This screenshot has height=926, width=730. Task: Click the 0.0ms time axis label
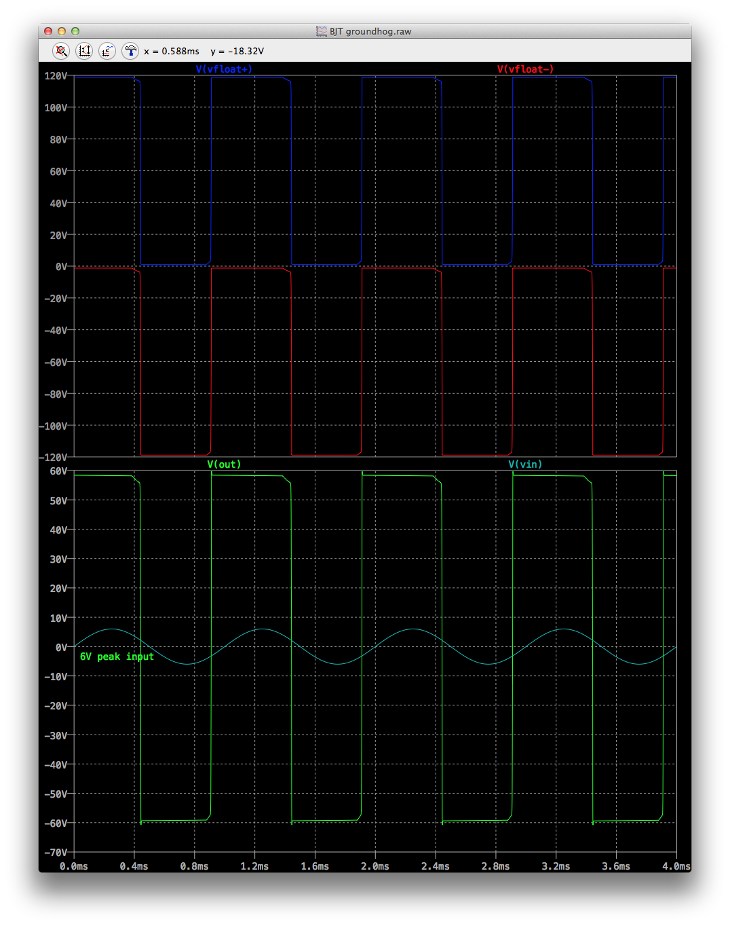tap(74, 866)
